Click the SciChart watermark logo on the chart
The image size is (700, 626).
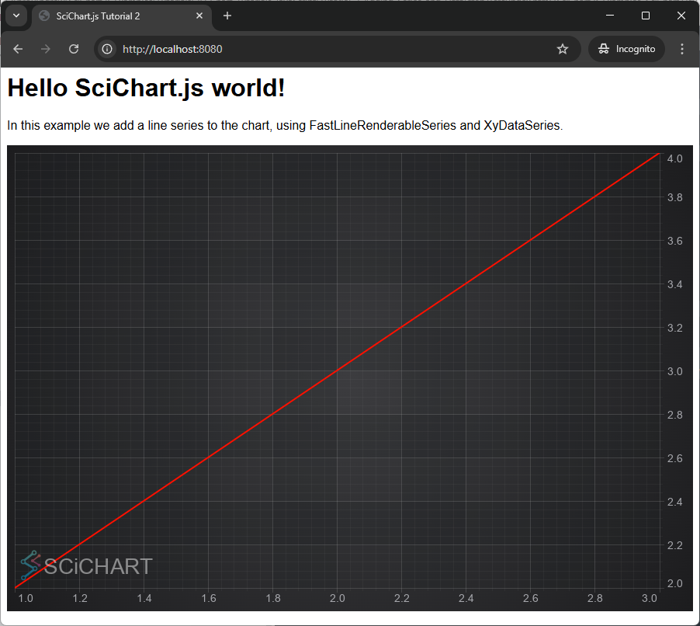[87, 566]
